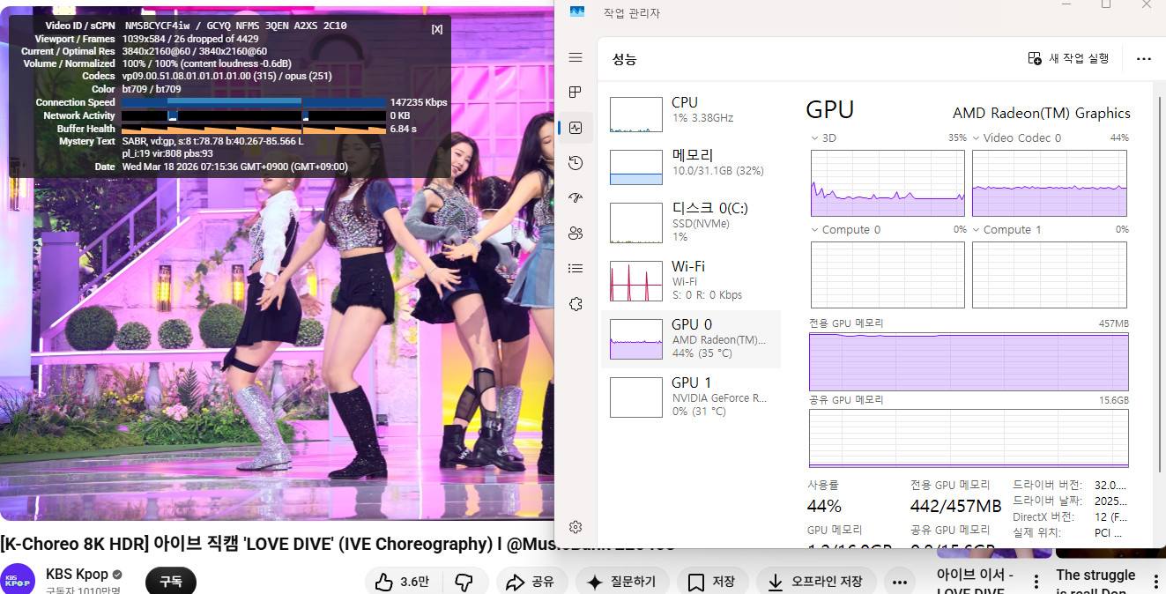Image resolution: width=1166 pixels, height=594 pixels.
Task: Toggle the Task Manager hamburger navigation menu
Action: pos(576,57)
